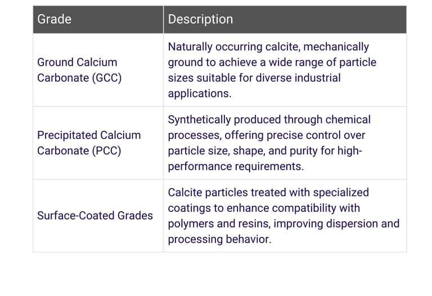Click the 'Calcite particles treated' description text

pyautogui.click(x=268, y=193)
